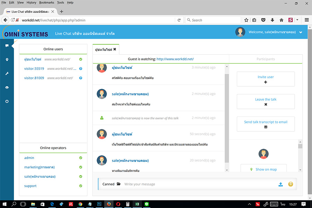312x208 pixels.
Task: Click green check next to support operator
Action: pyautogui.click(x=80, y=186)
